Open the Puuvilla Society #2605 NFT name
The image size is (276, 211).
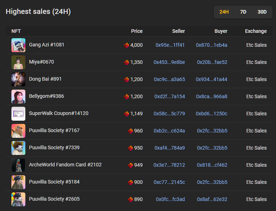coord(54,199)
